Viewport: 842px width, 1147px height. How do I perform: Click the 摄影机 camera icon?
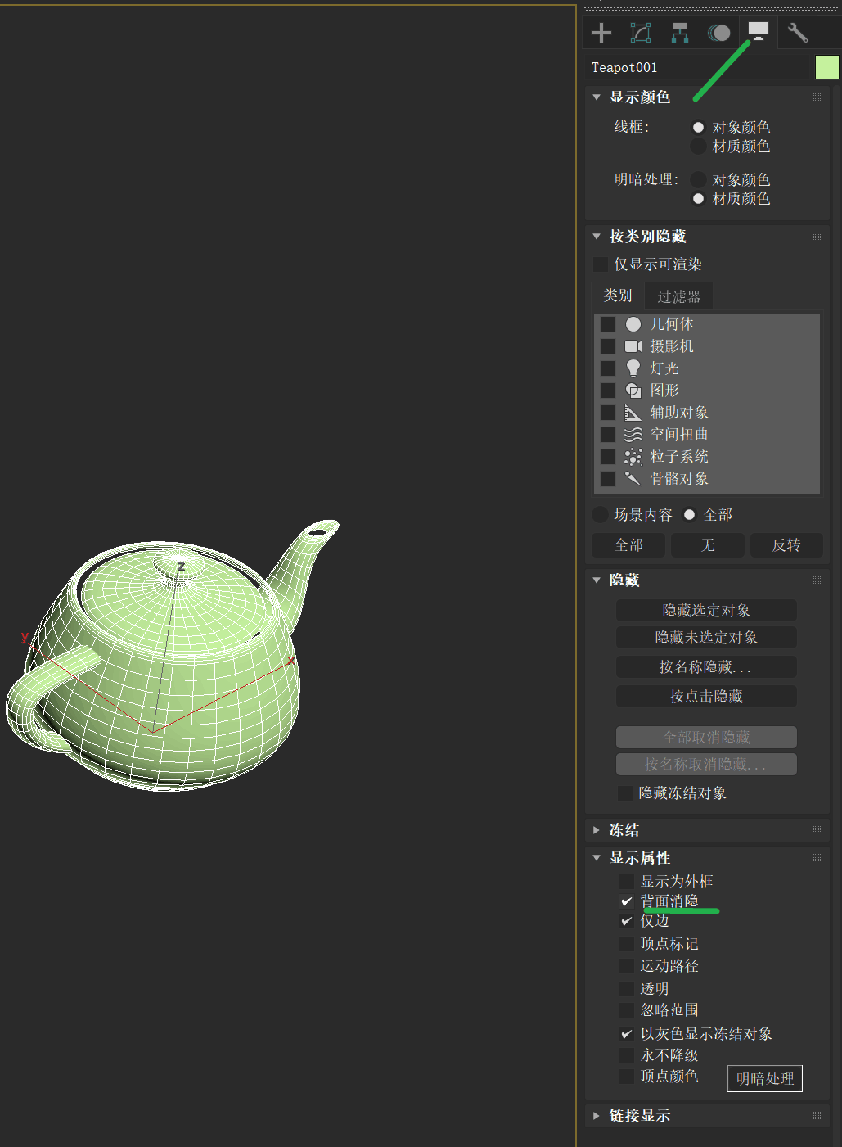633,346
